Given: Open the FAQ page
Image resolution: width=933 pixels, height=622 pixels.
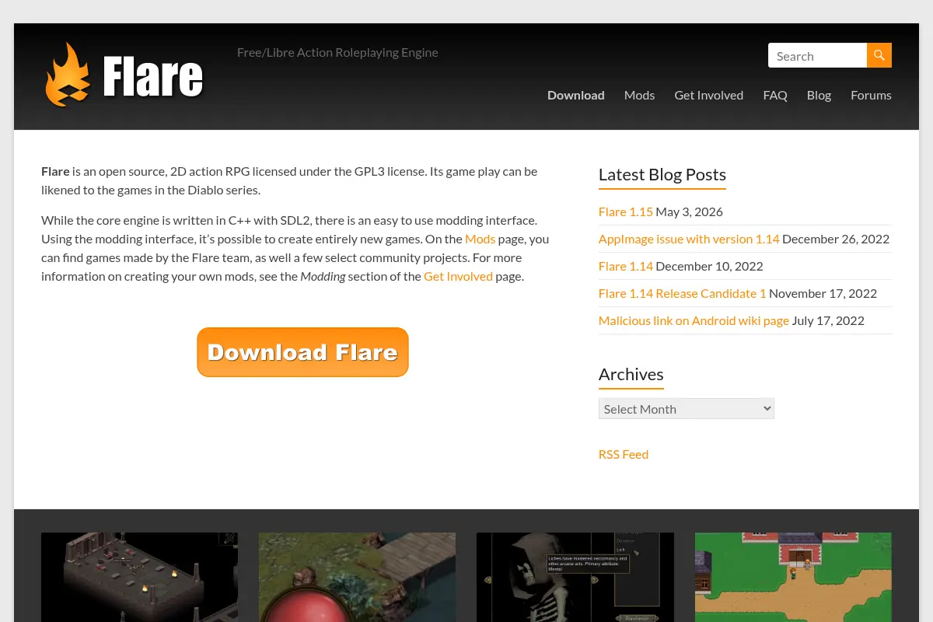Looking at the screenshot, I should tap(775, 95).
